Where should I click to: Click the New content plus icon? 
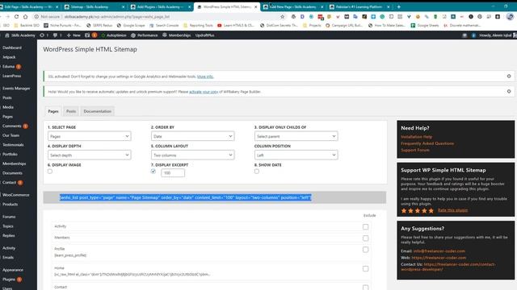69,35
